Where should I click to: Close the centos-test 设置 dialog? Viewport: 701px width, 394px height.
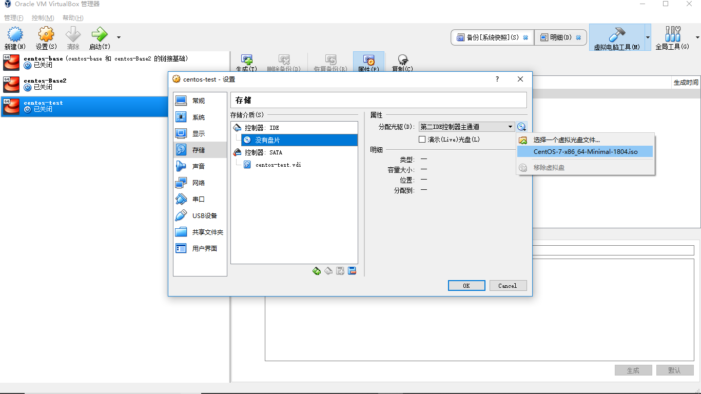[520, 79]
